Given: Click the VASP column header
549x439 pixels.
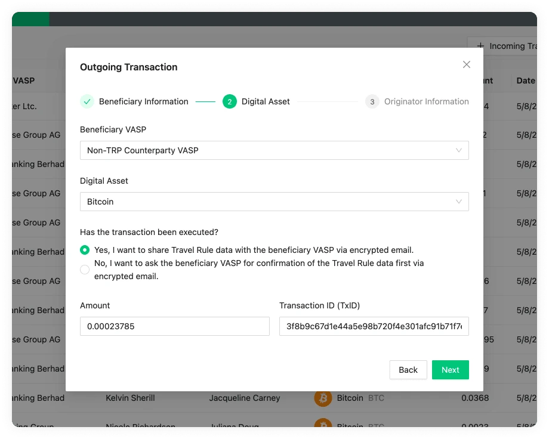Looking at the screenshot, I should point(23,81).
